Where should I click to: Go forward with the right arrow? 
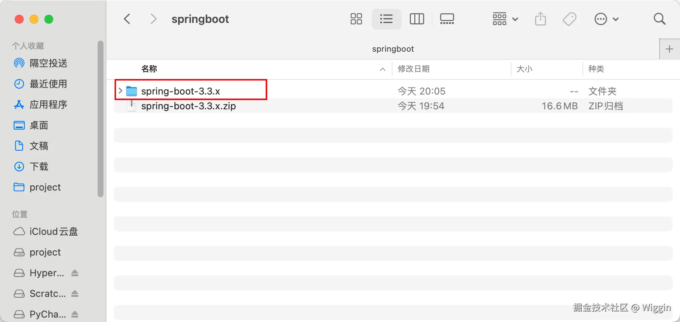click(x=153, y=19)
